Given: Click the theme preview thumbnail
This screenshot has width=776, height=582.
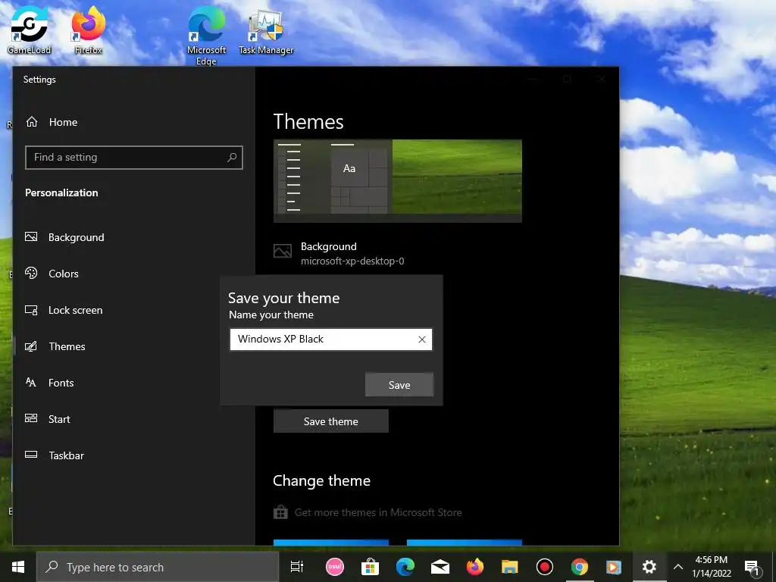Looking at the screenshot, I should tap(397, 180).
